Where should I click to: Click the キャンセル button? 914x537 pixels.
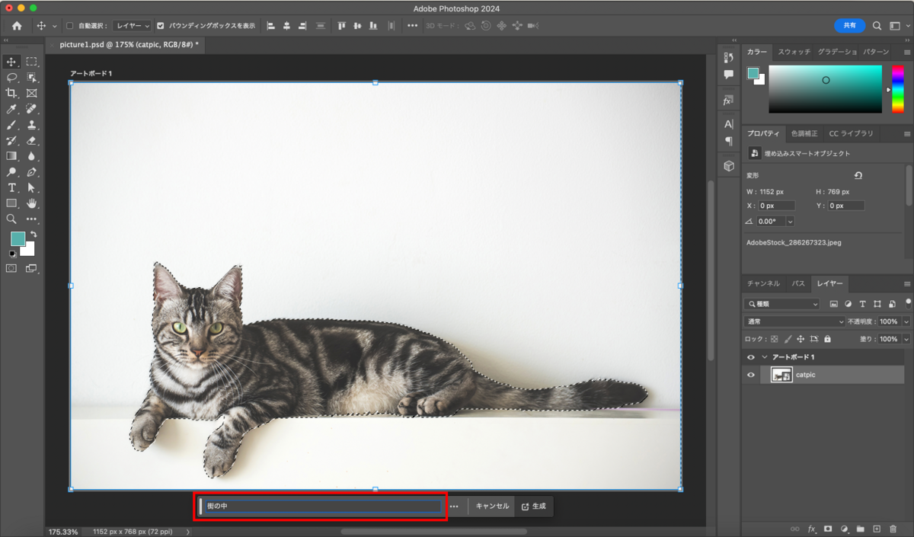(x=492, y=506)
